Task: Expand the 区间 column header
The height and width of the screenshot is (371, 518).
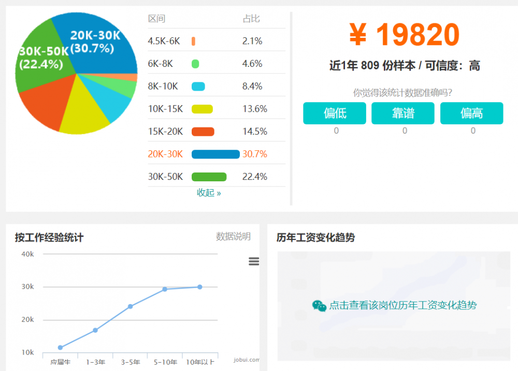Action: (x=156, y=19)
